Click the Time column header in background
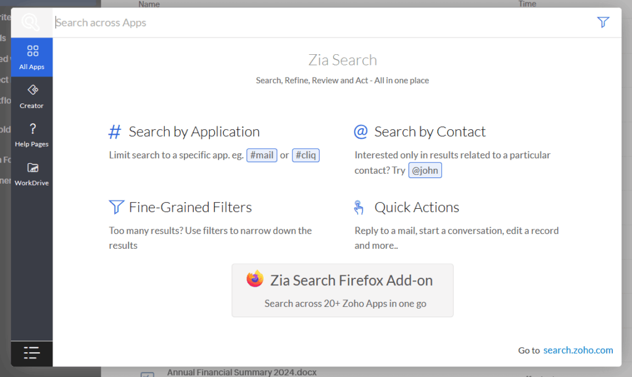Image resolution: width=632 pixels, height=377 pixels. pos(527,4)
